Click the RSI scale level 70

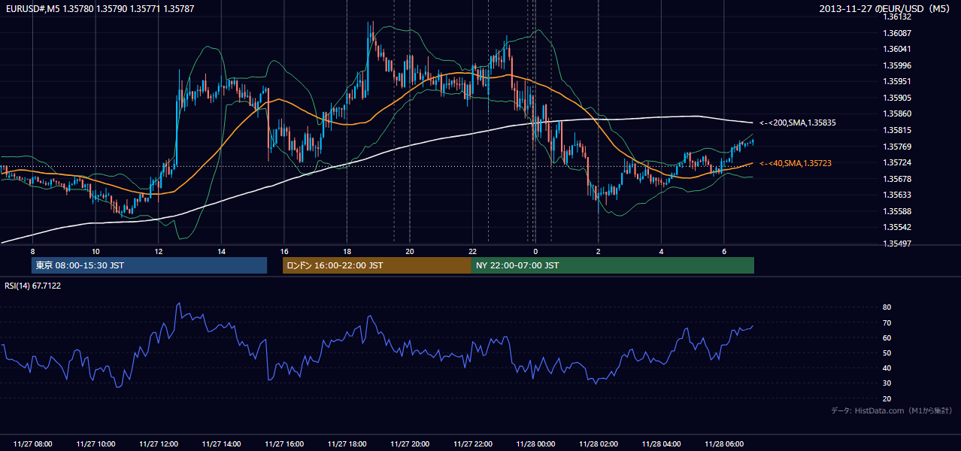887,322
